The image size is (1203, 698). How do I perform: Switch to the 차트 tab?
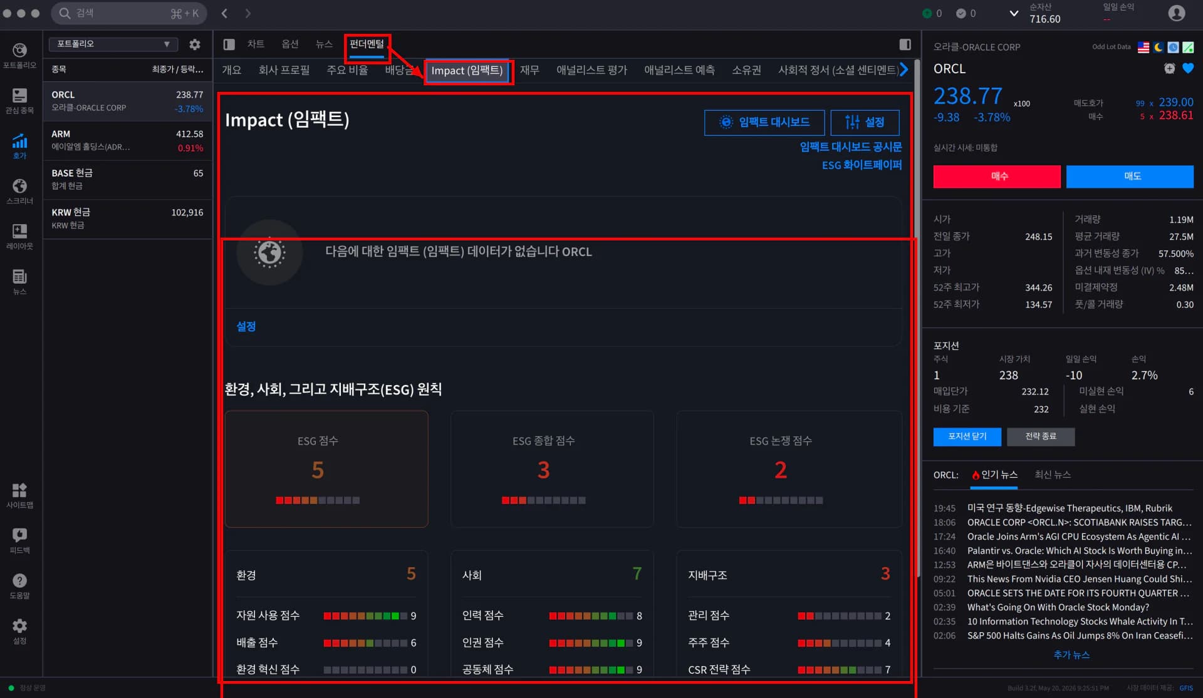pyautogui.click(x=256, y=44)
